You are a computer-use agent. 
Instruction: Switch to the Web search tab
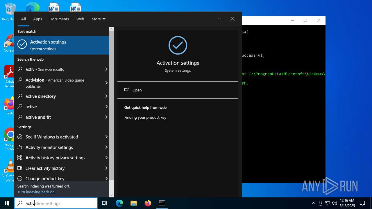[80, 19]
